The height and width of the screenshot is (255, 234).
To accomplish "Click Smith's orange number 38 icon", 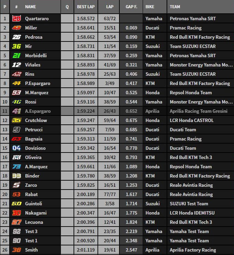I will 16,250.
